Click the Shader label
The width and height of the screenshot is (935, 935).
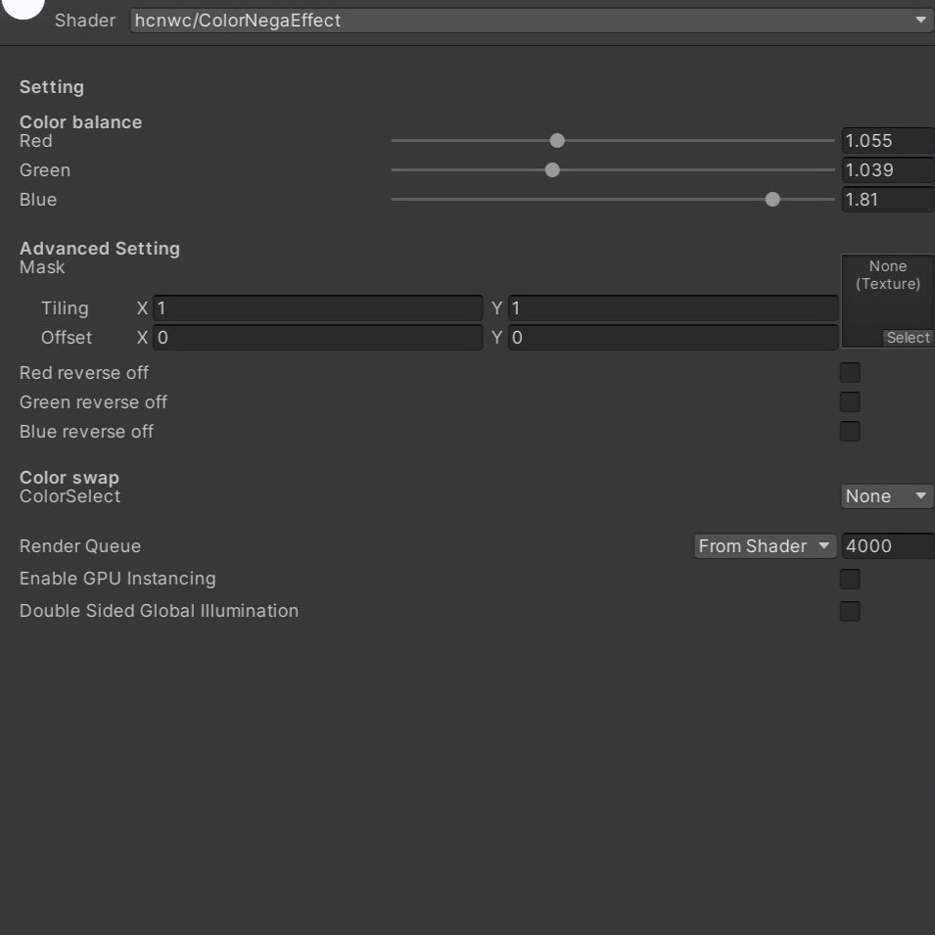tap(85, 21)
